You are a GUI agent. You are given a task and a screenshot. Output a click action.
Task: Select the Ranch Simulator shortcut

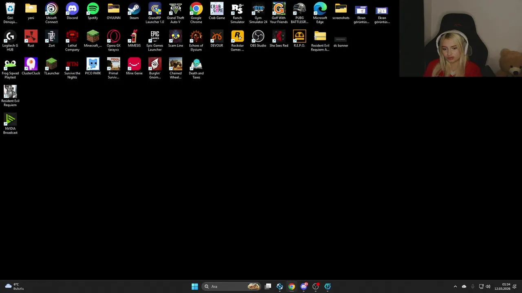[x=237, y=13]
